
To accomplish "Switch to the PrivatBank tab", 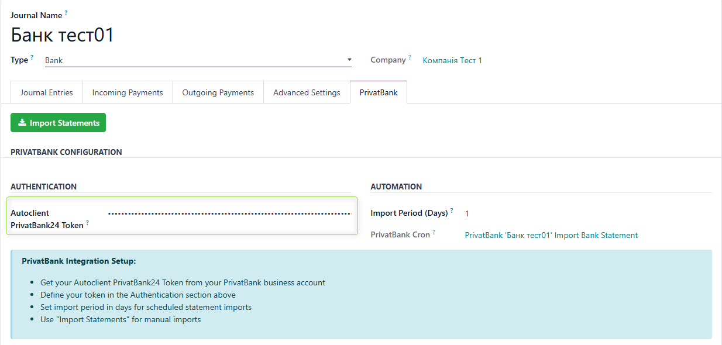I will (378, 92).
